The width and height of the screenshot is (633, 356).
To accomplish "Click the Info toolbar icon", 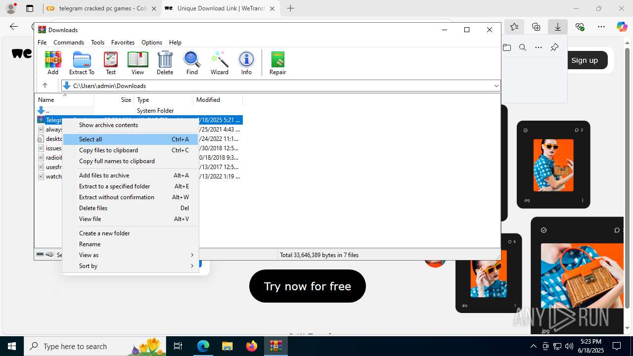I will point(246,63).
